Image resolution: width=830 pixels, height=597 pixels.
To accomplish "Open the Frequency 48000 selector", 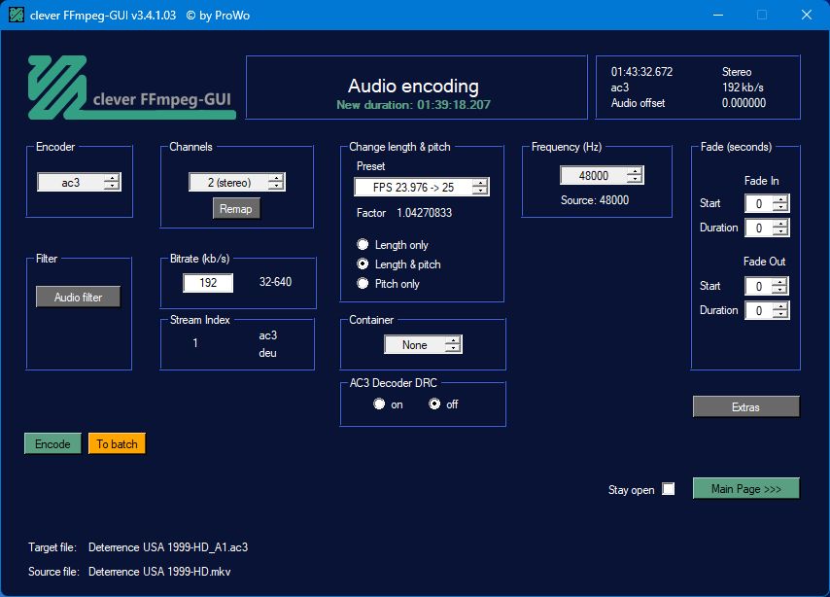I will 602,175.
